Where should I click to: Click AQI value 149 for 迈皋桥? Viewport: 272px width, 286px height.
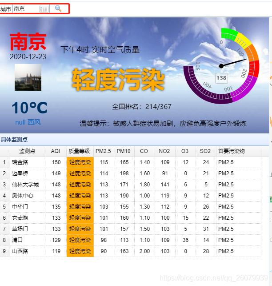(x=56, y=173)
